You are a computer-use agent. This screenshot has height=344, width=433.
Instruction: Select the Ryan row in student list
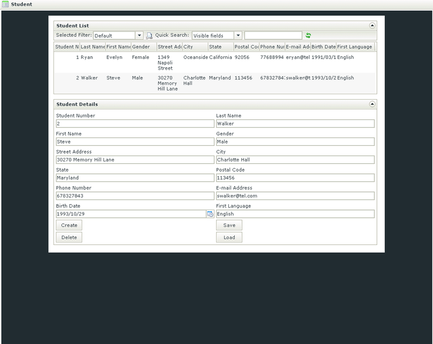[x=214, y=62]
